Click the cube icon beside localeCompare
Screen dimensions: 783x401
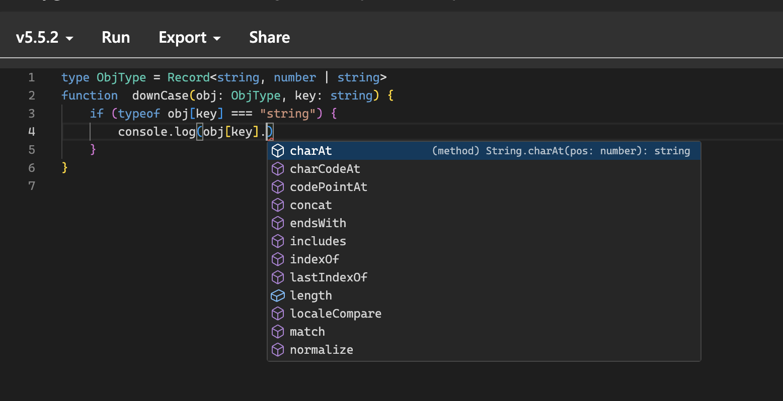click(278, 313)
